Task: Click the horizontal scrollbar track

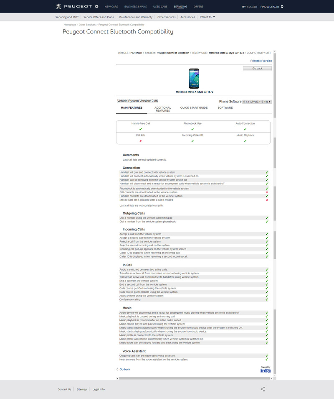Action: (x=194, y=379)
